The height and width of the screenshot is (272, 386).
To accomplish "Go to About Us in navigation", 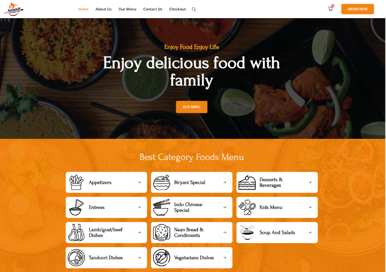I will (104, 9).
